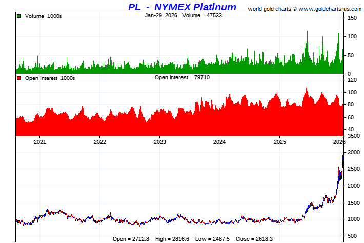Viewport: 364px width, 243px height.
Task: Click the 3000 tick on the price axis
Action: click(354, 152)
